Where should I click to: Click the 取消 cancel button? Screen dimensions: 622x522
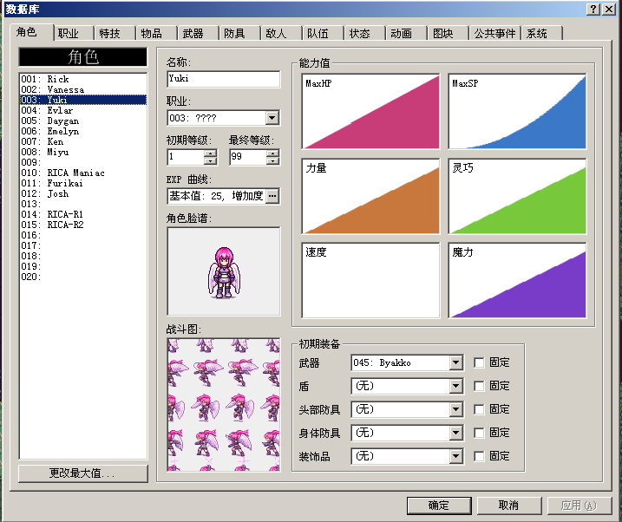(x=509, y=506)
